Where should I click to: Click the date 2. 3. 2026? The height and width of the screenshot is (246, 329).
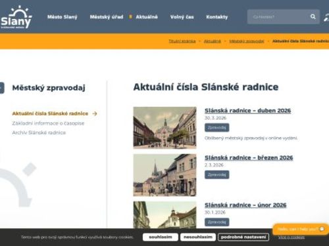(x=214, y=165)
